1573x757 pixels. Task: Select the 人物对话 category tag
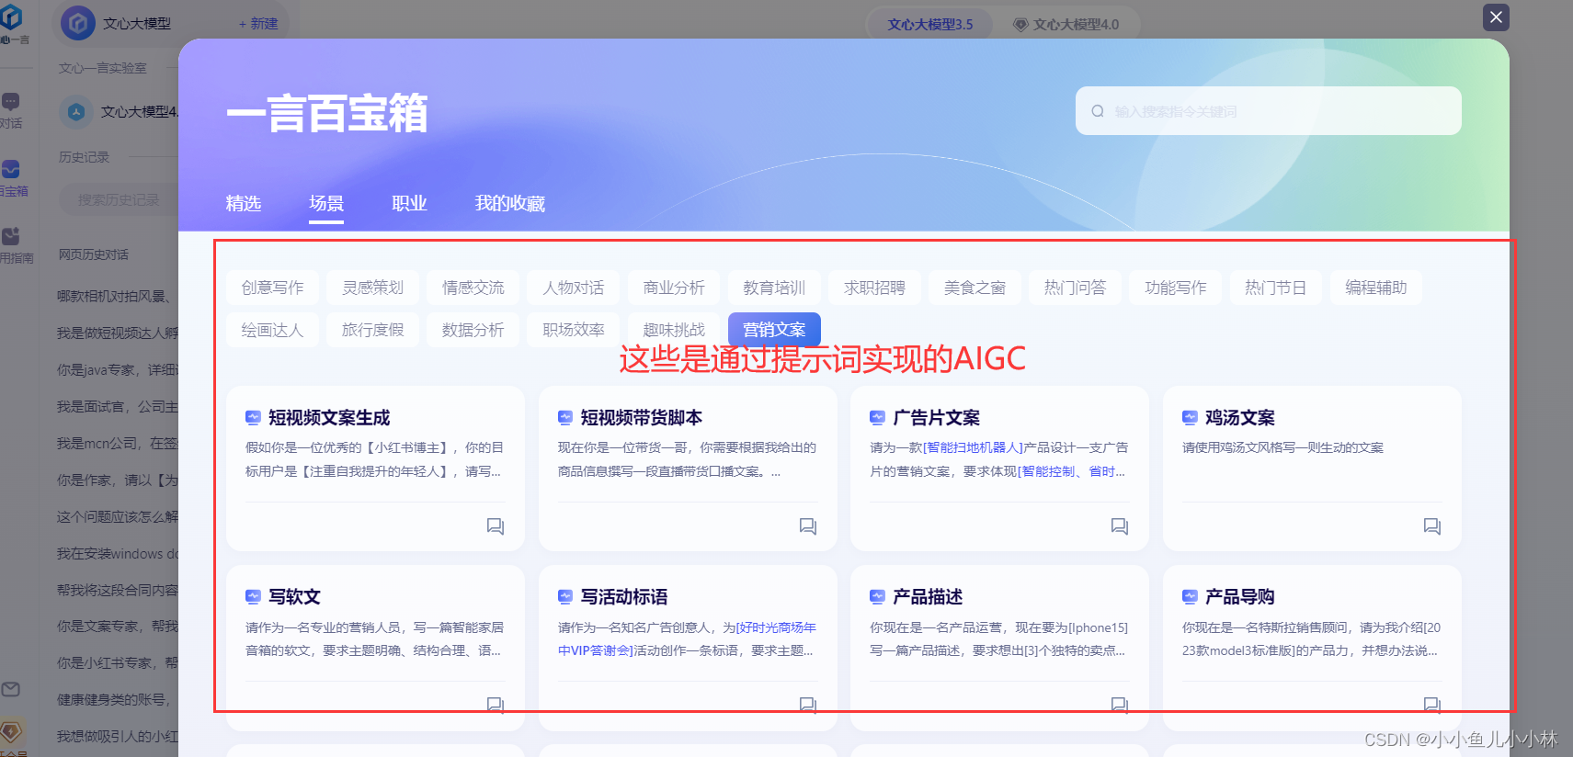point(574,288)
